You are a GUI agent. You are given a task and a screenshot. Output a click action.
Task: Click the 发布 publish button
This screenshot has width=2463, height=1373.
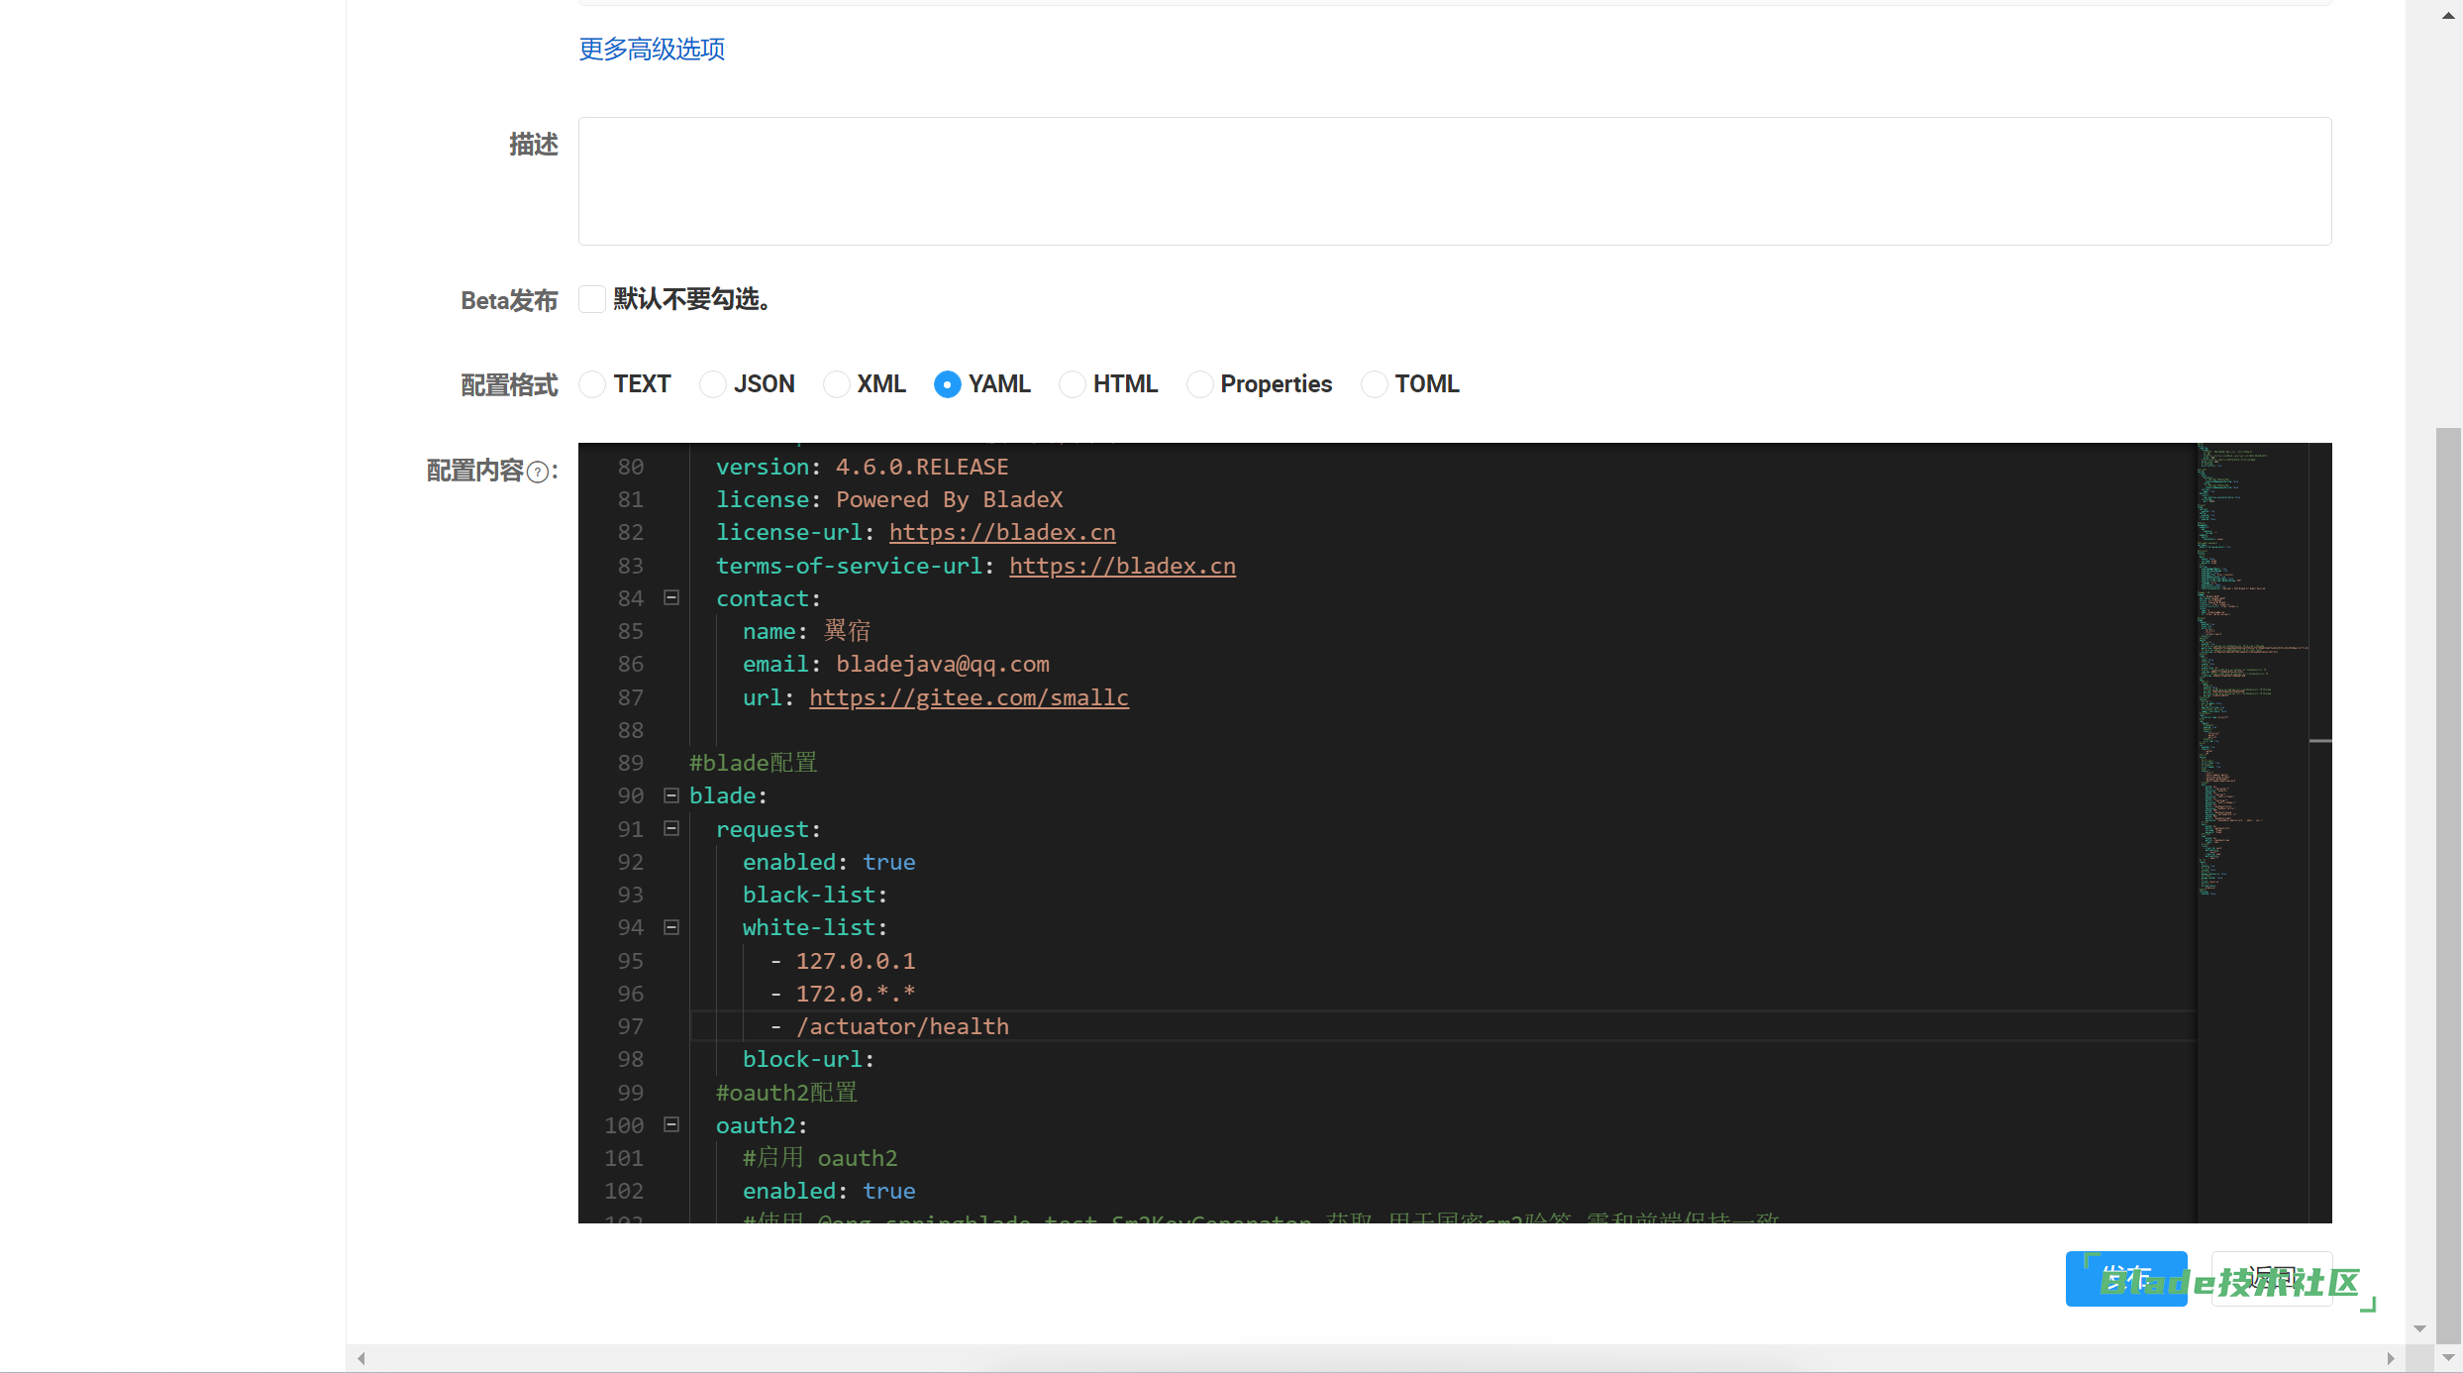pyautogui.click(x=2125, y=1279)
